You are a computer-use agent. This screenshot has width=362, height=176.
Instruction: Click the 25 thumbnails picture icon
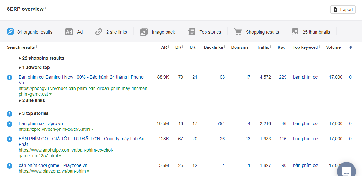click(x=295, y=32)
